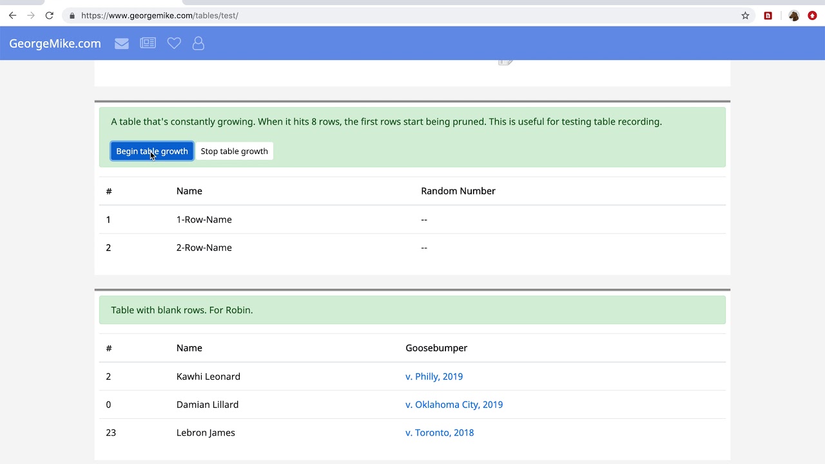Click the URL address bar field
This screenshot has width=825, height=464.
387,15
